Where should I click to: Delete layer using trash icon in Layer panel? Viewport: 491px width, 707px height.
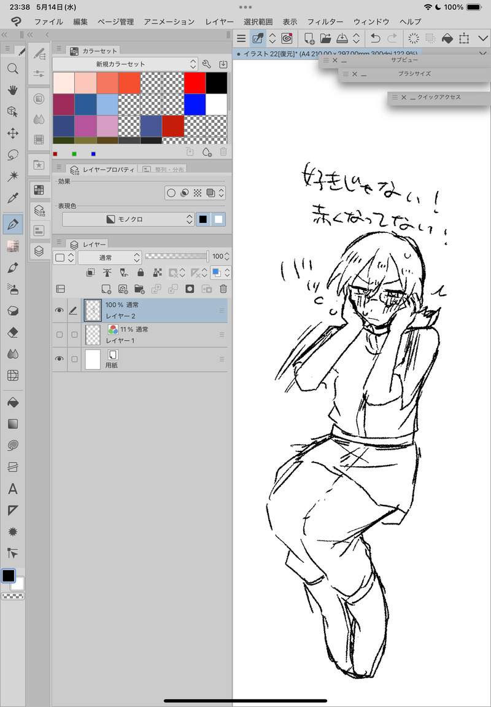(223, 289)
